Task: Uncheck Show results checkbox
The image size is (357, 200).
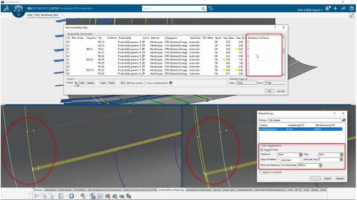Action: coord(128,83)
